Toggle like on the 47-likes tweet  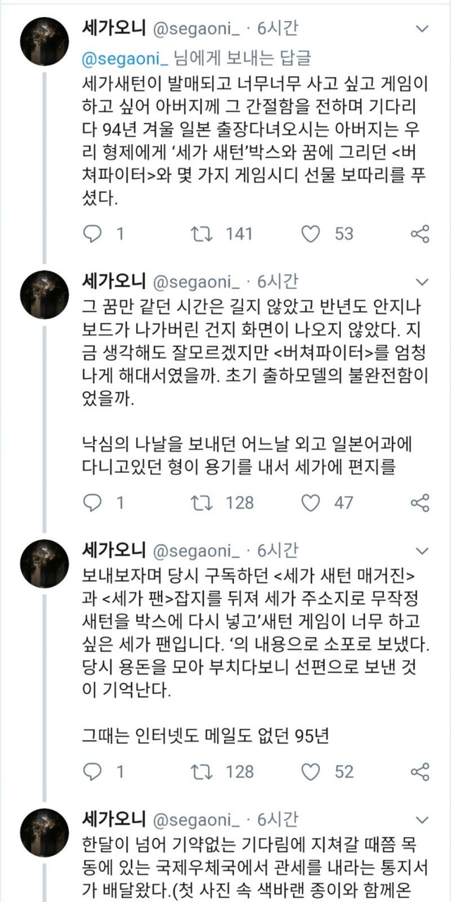[x=311, y=502]
